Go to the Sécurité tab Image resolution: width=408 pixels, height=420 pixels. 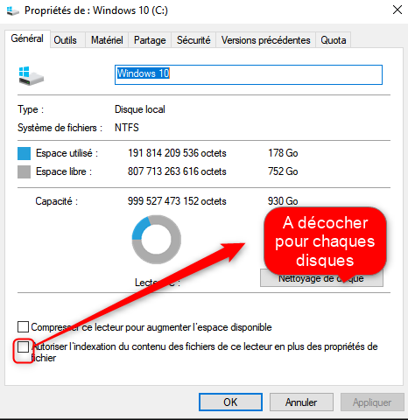click(x=193, y=40)
